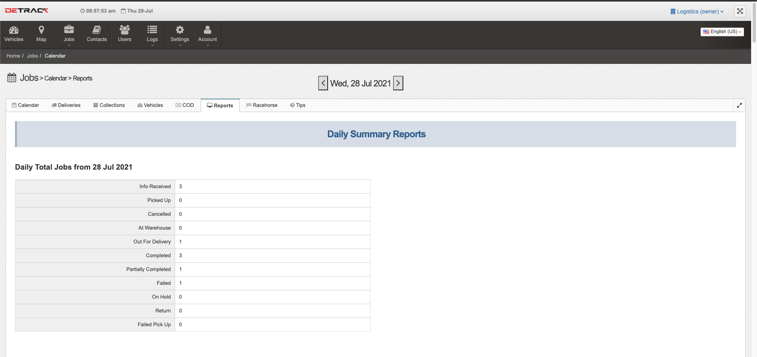Expand the reports panel using the diagonal arrows icon
This screenshot has height=357, width=757.
tap(739, 105)
